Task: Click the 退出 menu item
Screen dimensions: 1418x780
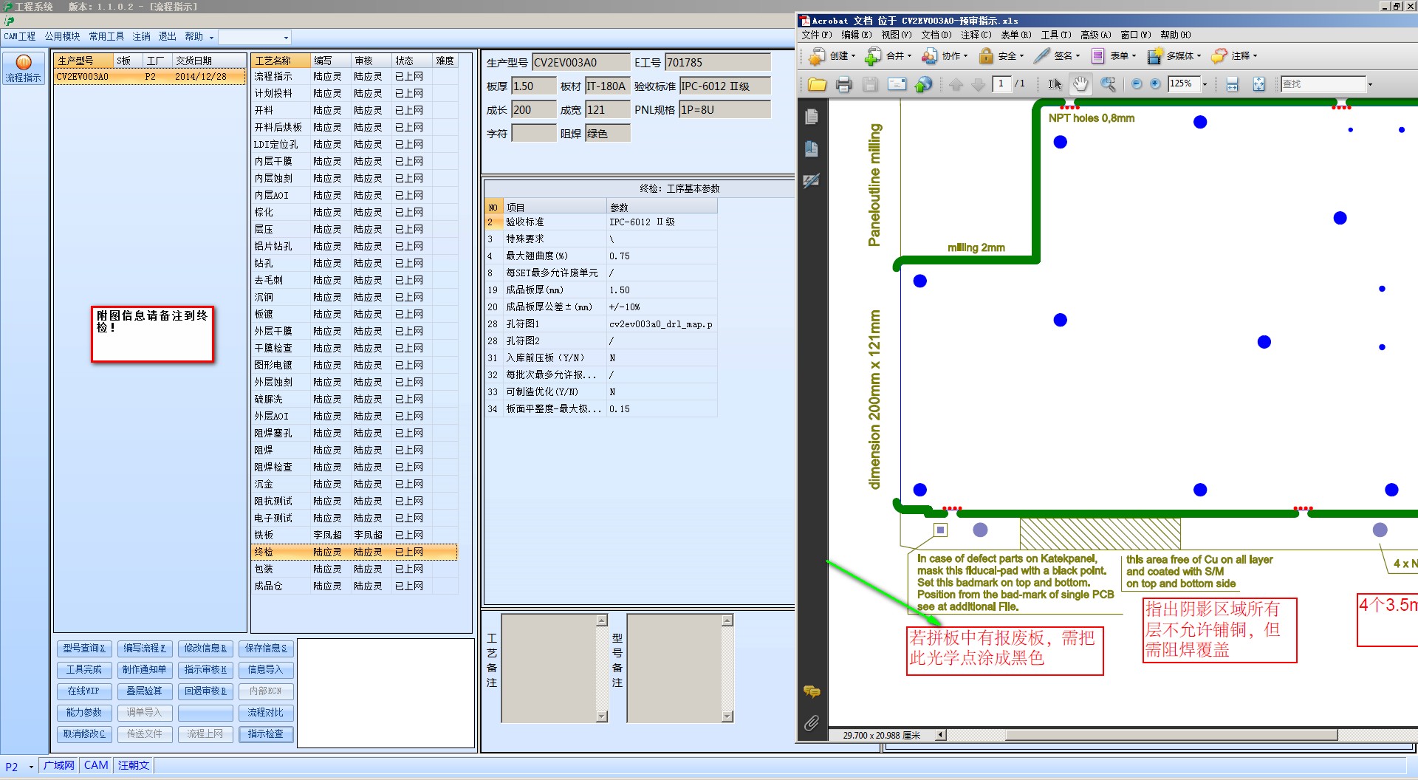Action: tap(168, 37)
